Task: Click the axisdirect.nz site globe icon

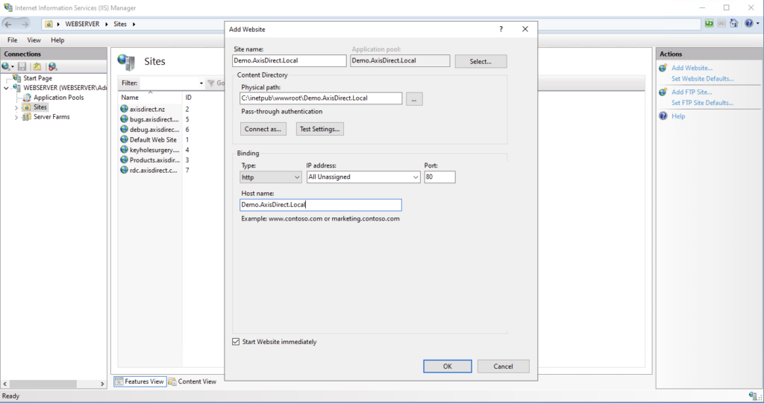Action: coord(125,109)
